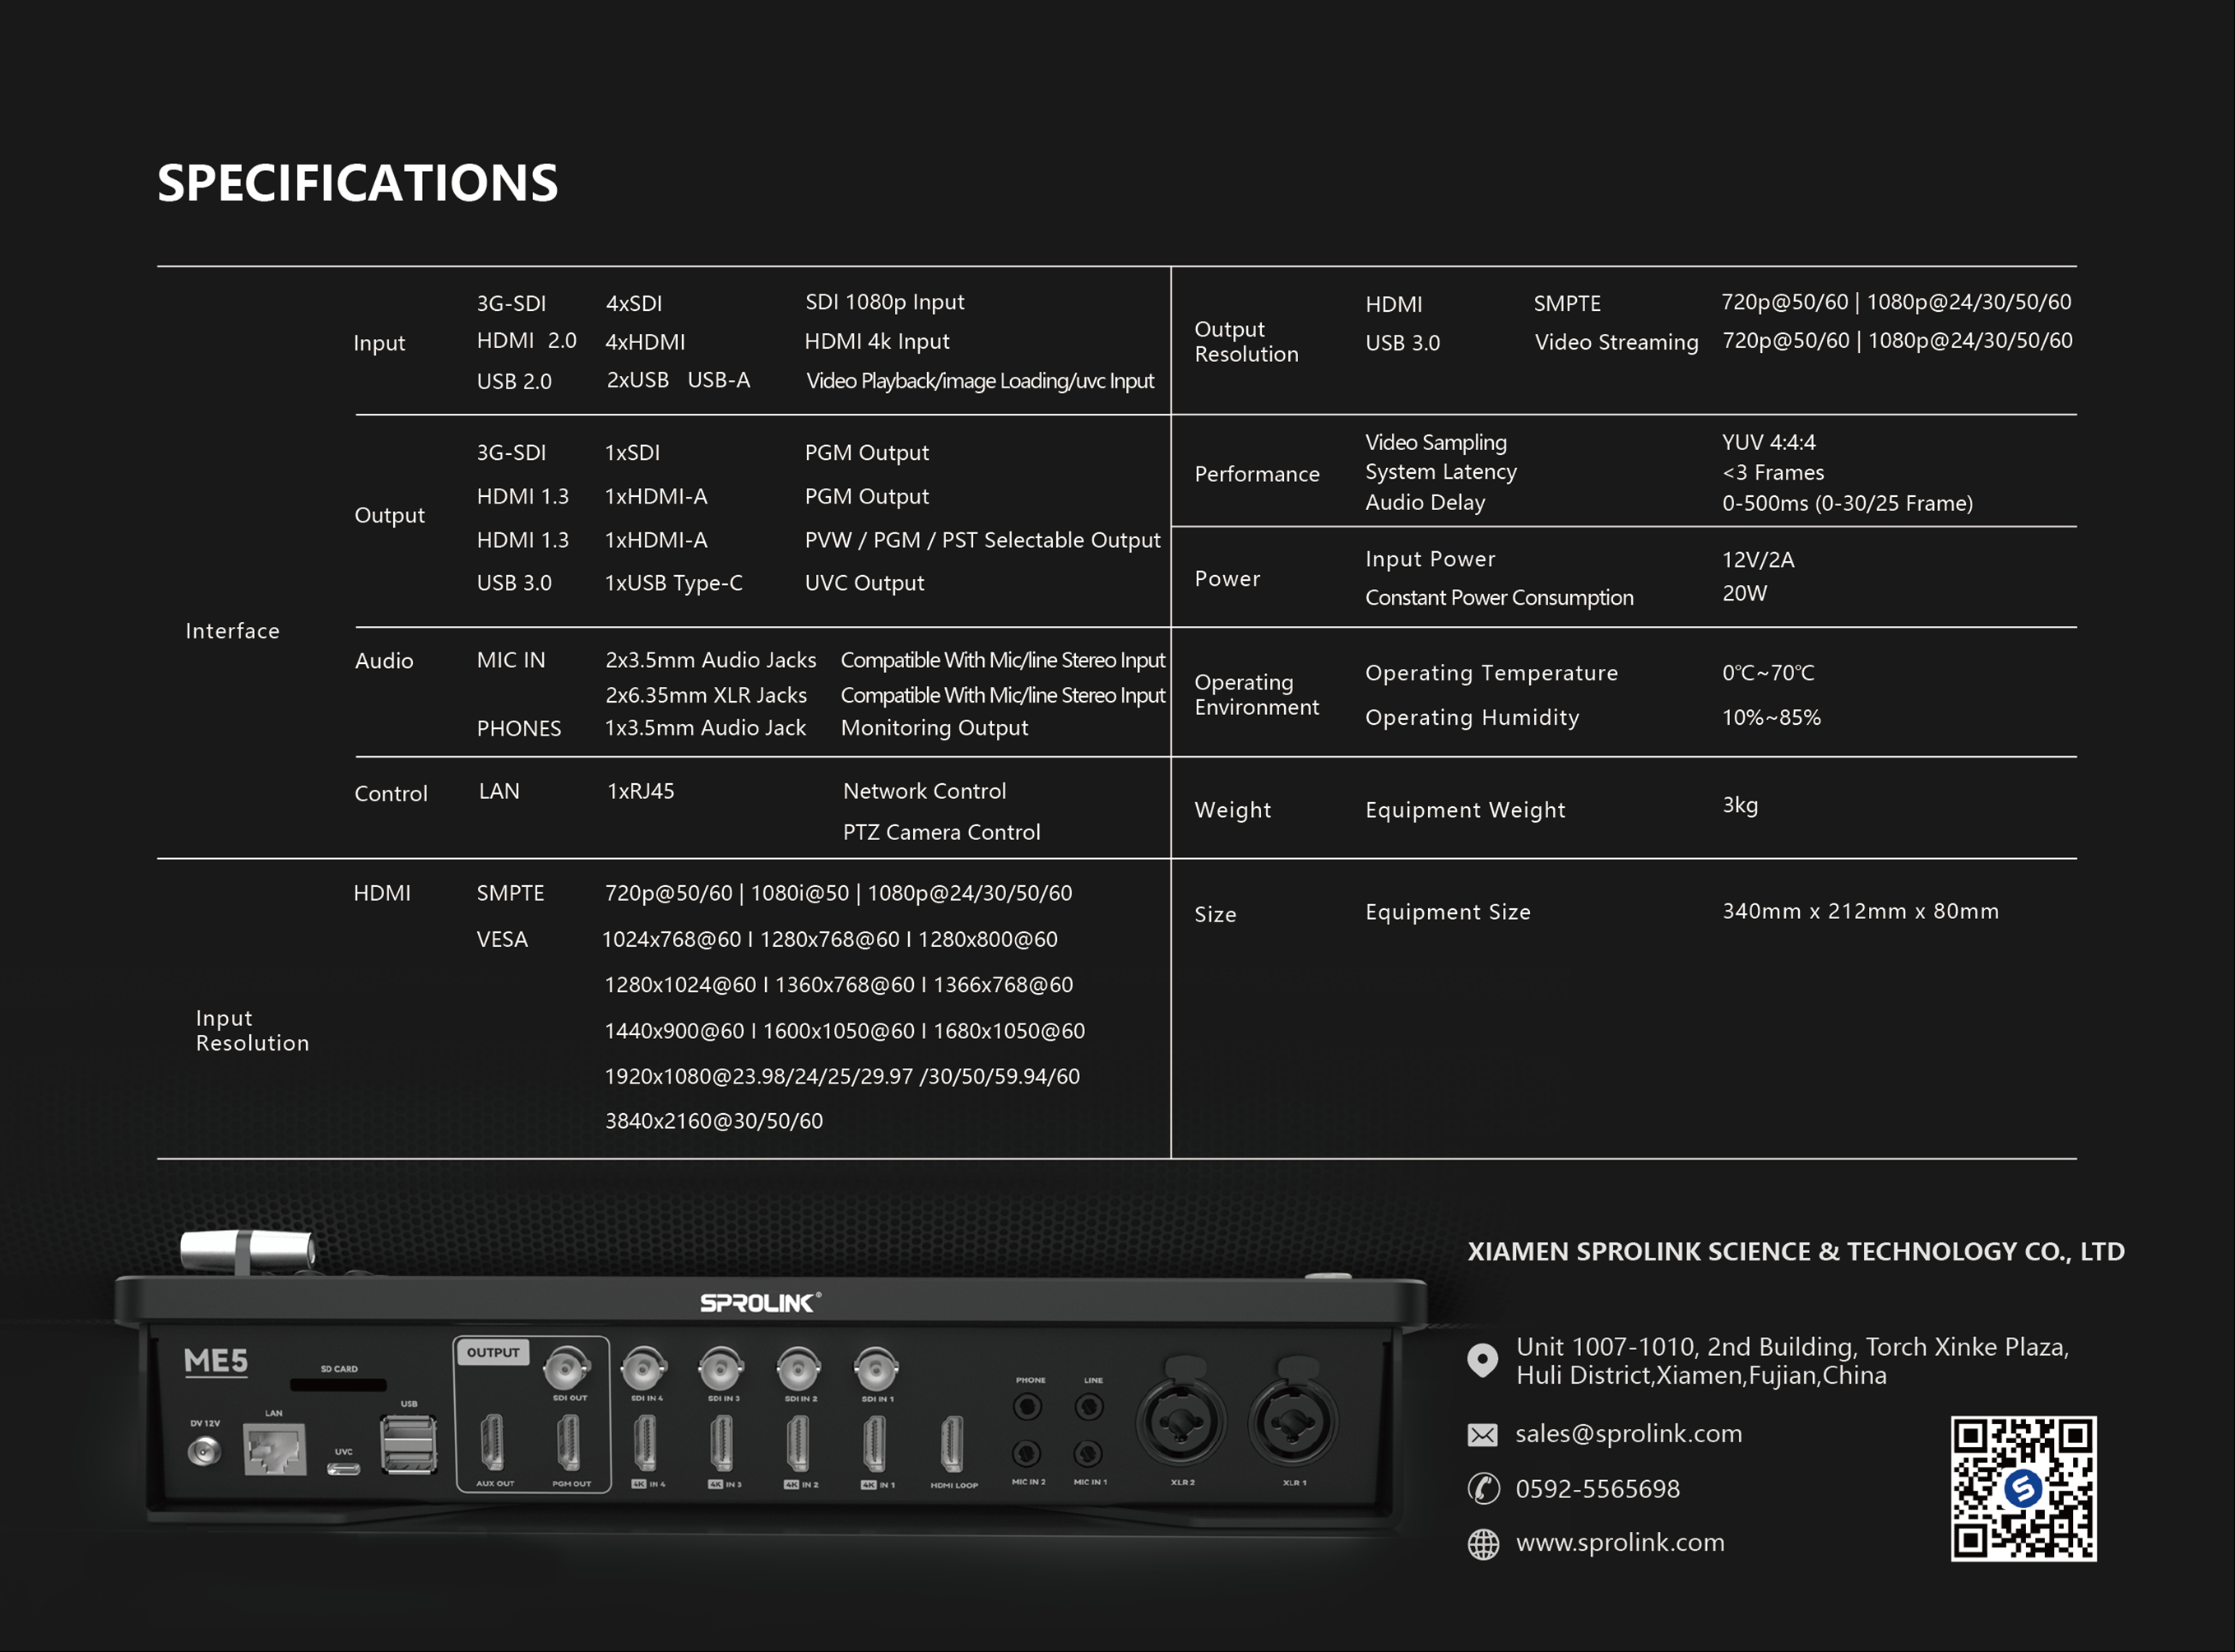Click the OUTPUT label on device panel
This screenshot has height=1652, width=2235.
493,1352
